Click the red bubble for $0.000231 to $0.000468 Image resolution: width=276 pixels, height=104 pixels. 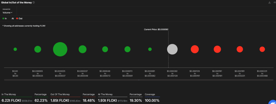click(x=262, y=49)
